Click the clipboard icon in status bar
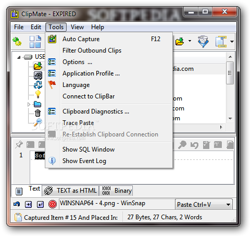 (18, 217)
